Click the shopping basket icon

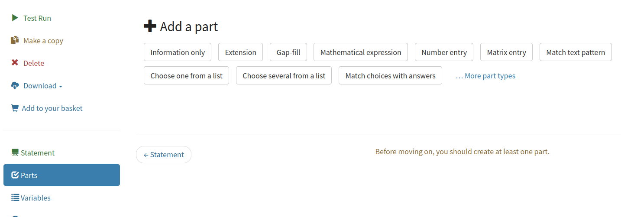pyautogui.click(x=15, y=108)
